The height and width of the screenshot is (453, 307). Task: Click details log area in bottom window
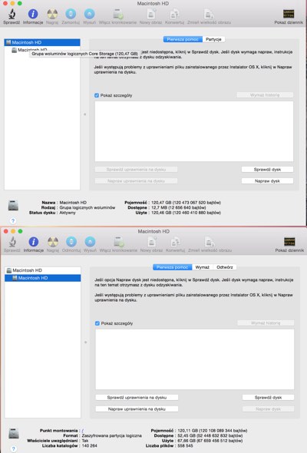pyautogui.click(x=195, y=359)
